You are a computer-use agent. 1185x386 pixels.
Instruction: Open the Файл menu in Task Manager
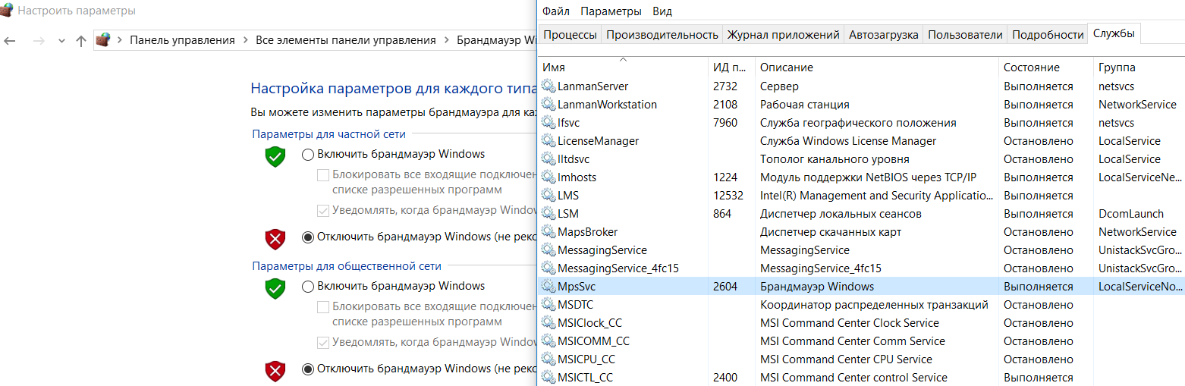click(556, 11)
